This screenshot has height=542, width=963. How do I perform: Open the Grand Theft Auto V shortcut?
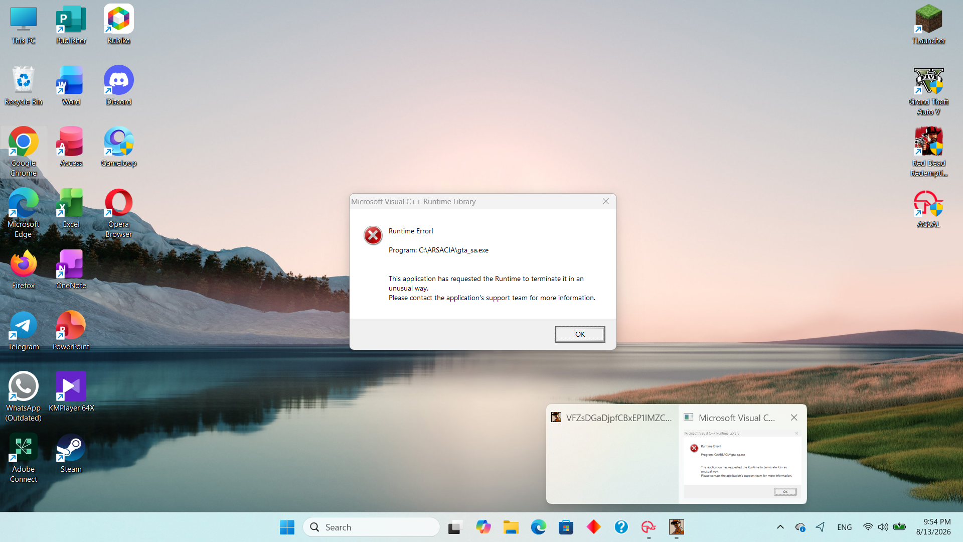928,91
